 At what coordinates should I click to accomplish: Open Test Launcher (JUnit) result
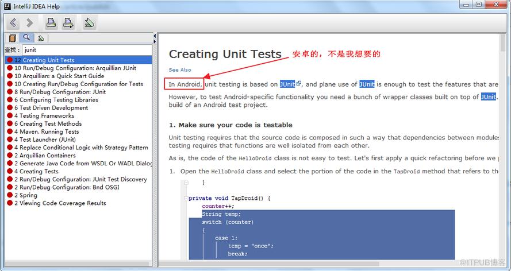pyautogui.click(x=45, y=140)
